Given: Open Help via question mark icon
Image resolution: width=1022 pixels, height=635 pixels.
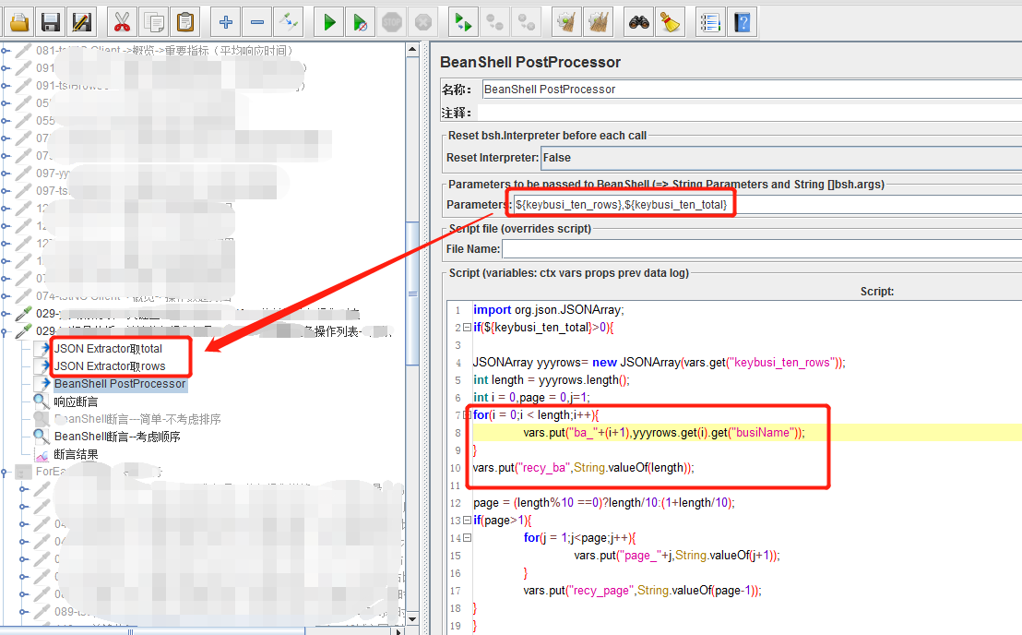Looking at the screenshot, I should click(742, 23).
